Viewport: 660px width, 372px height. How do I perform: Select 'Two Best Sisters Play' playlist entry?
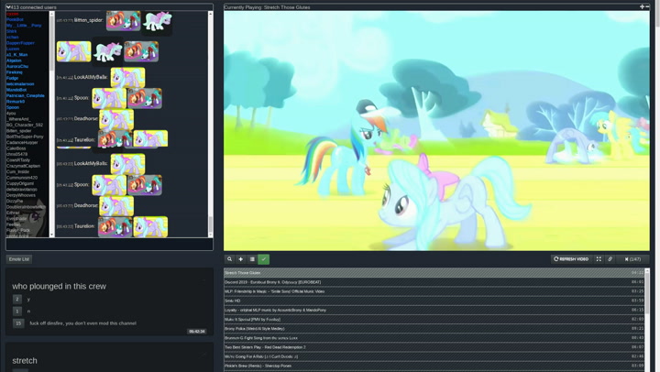point(434,347)
